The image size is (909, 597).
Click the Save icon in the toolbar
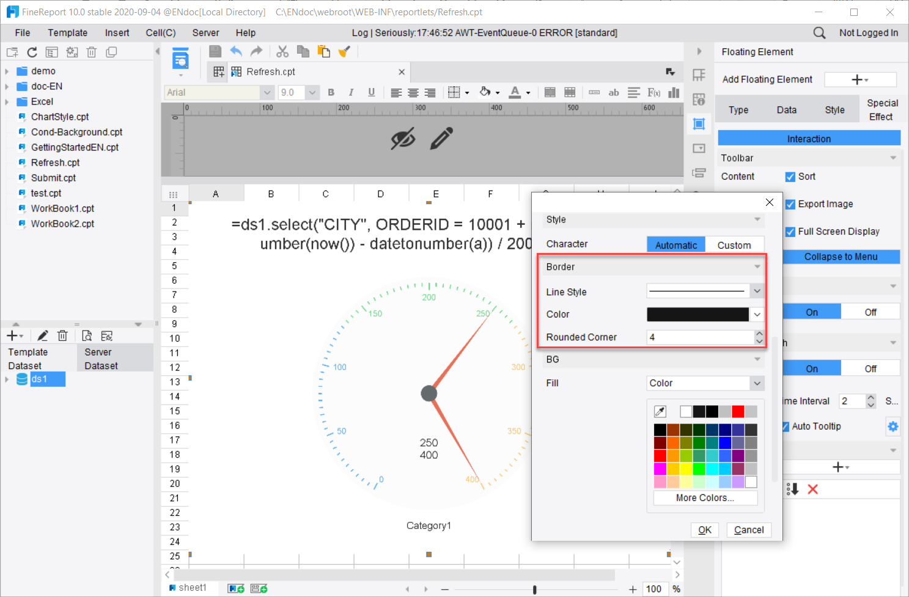[215, 52]
